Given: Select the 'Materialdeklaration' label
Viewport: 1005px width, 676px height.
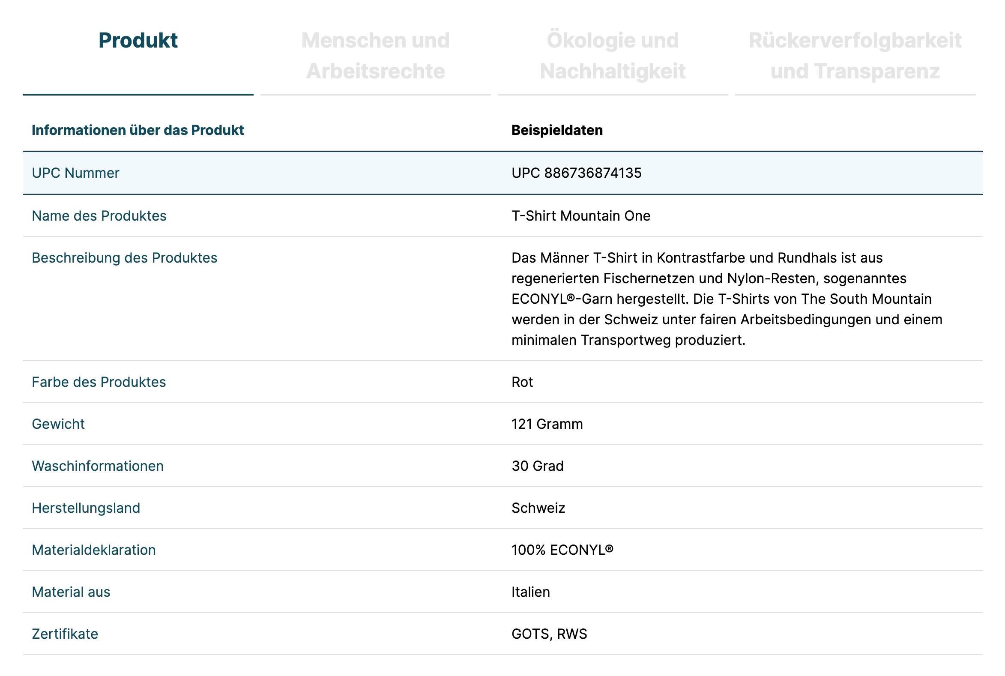Looking at the screenshot, I should pos(94,550).
